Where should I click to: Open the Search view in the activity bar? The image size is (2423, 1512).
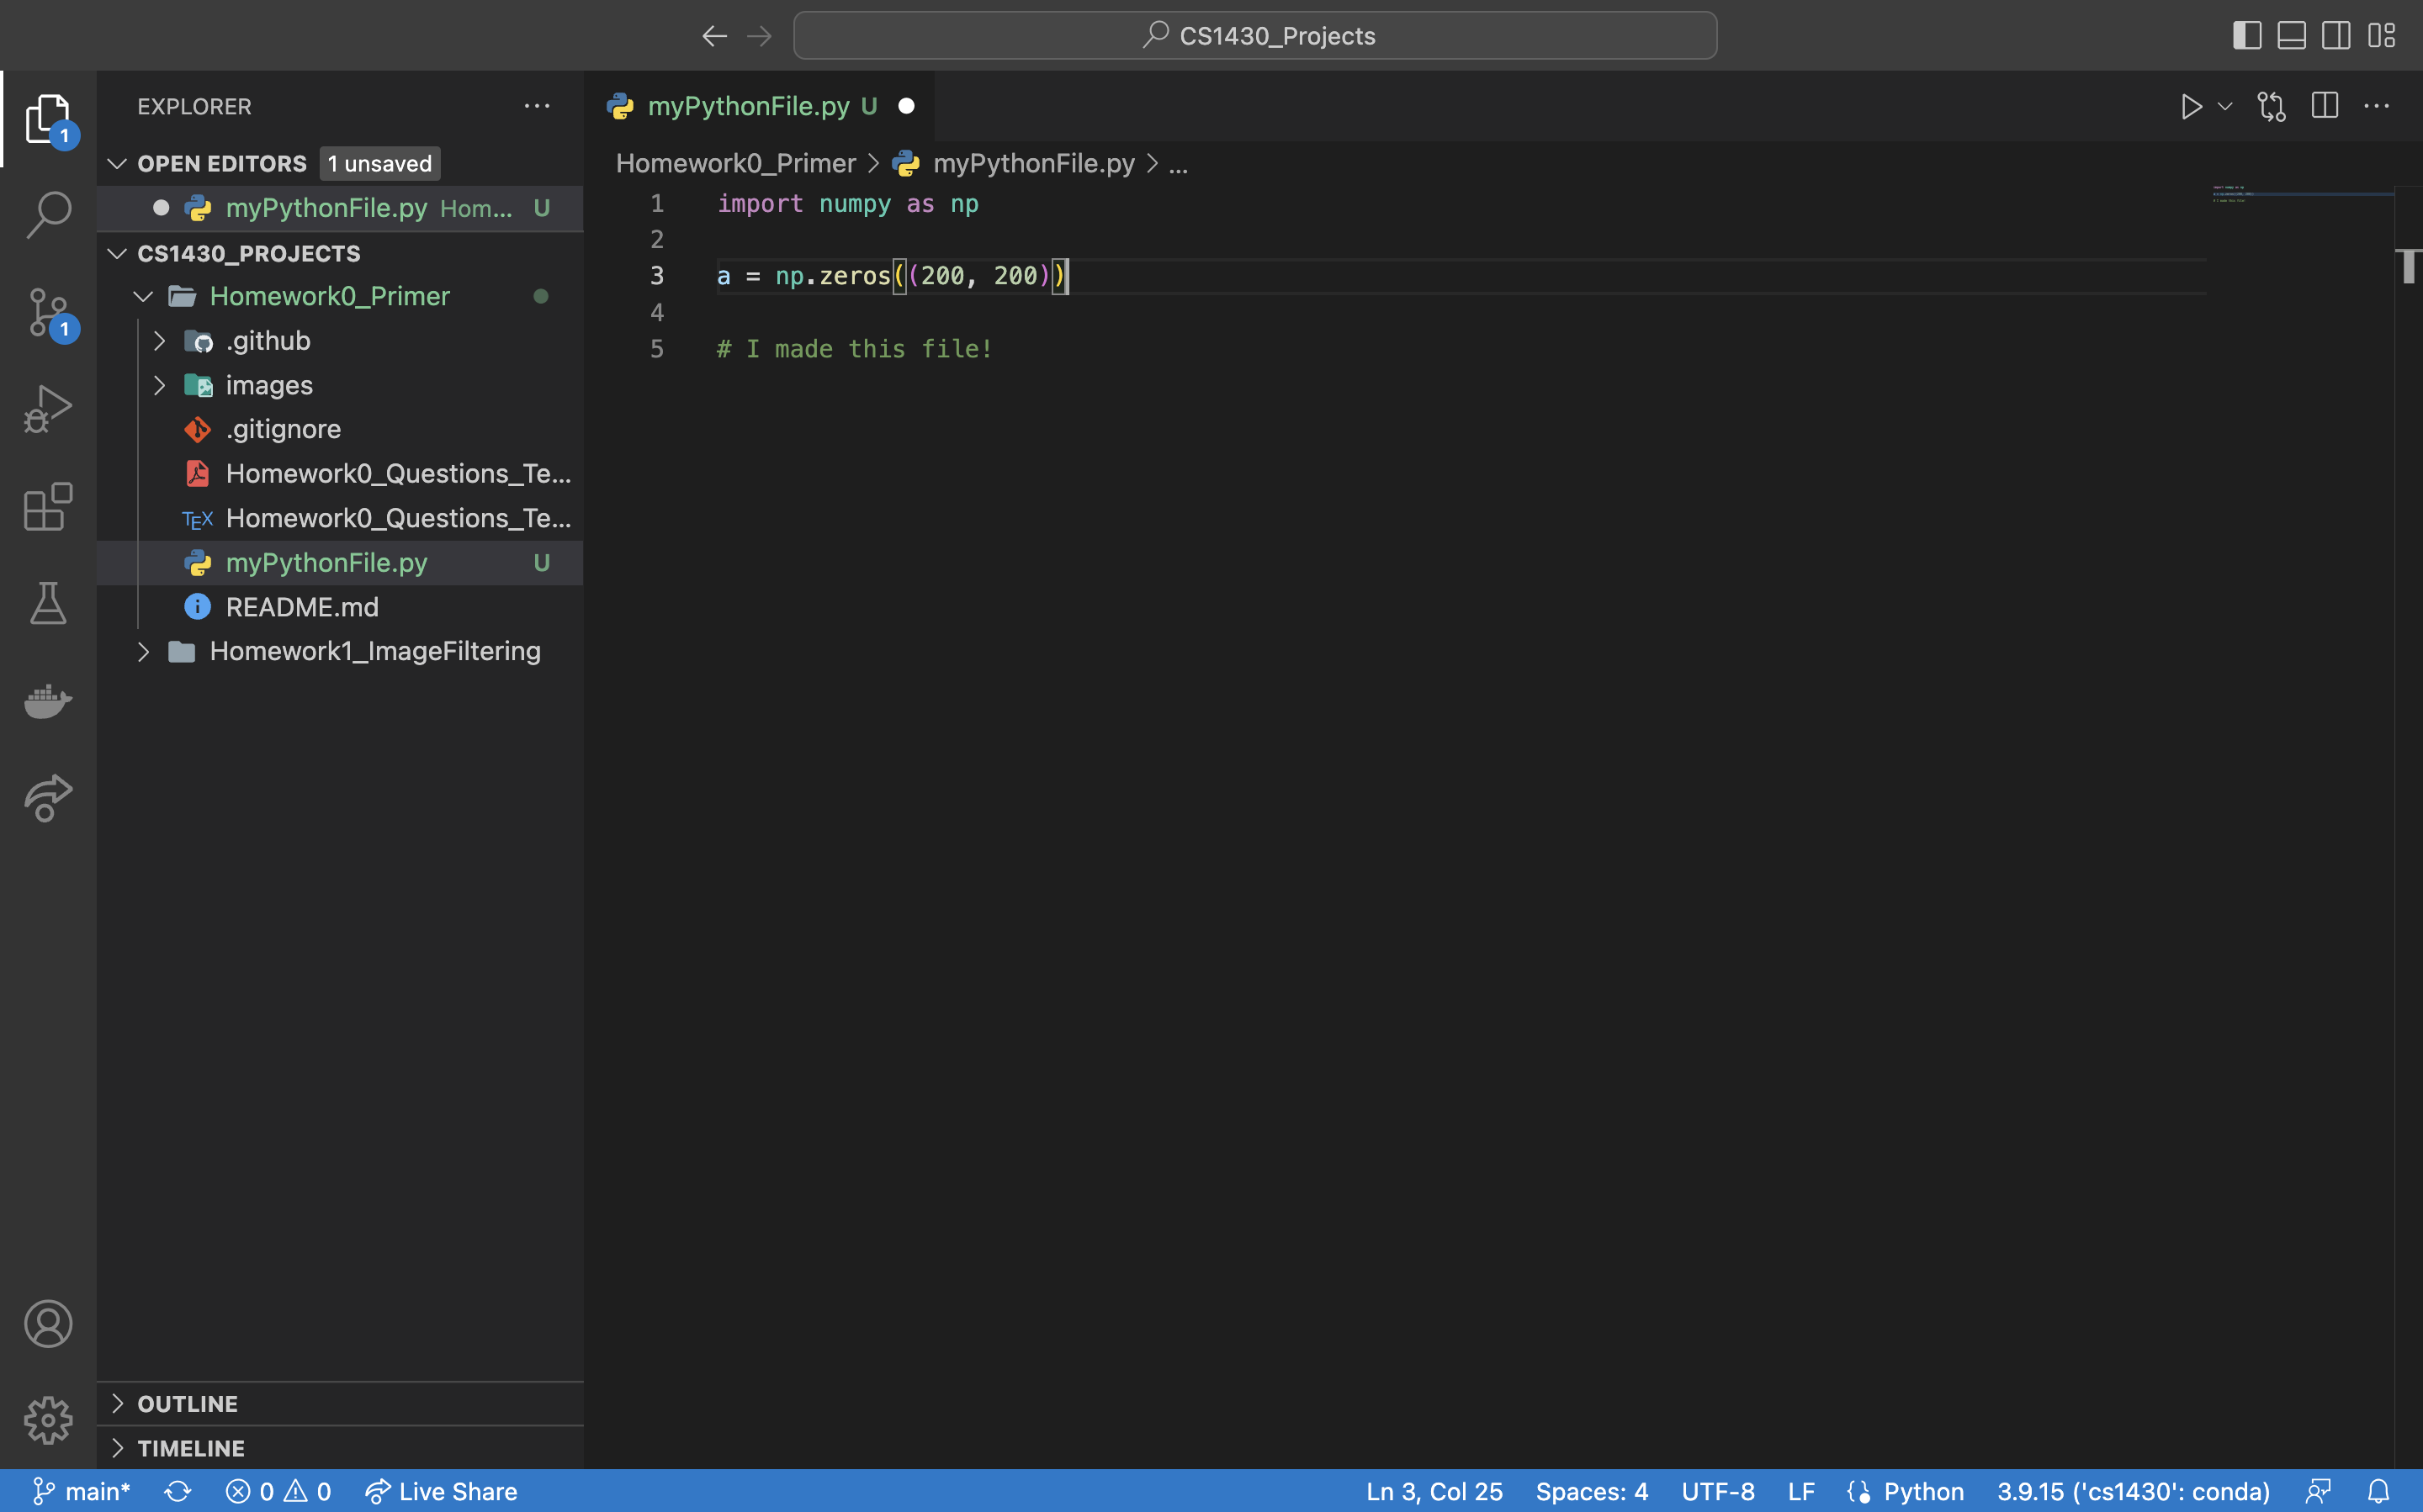click(47, 214)
